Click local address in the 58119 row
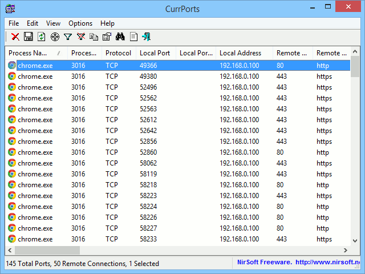Viewport: 365px width, 274px height. coord(240,174)
